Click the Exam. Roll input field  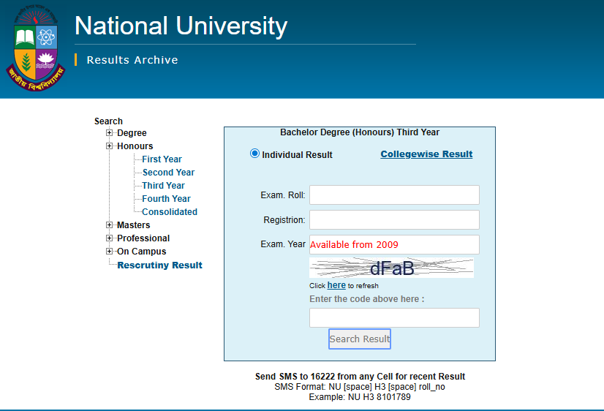click(394, 195)
